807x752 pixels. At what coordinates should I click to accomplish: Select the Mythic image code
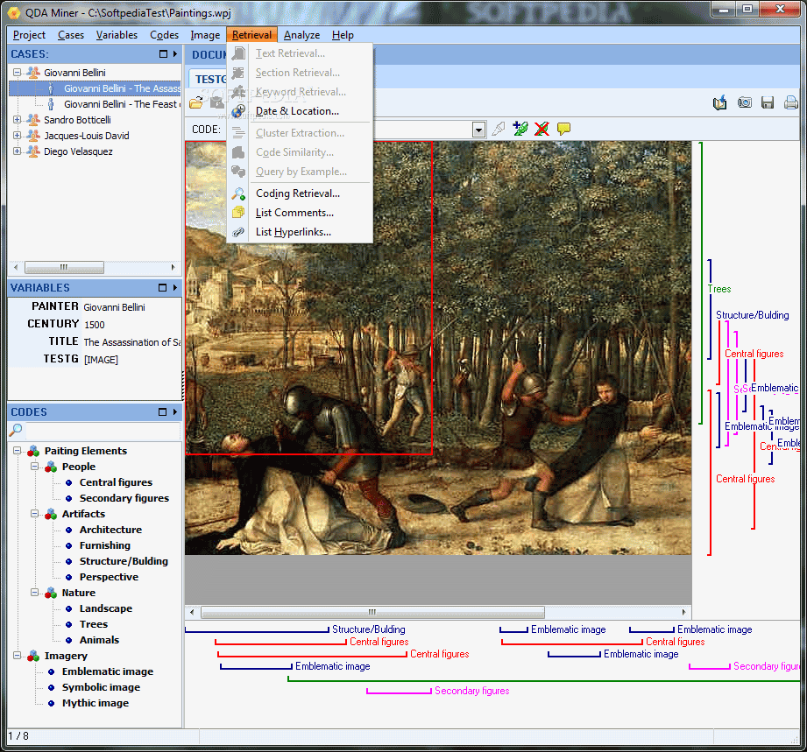click(96, 703)
